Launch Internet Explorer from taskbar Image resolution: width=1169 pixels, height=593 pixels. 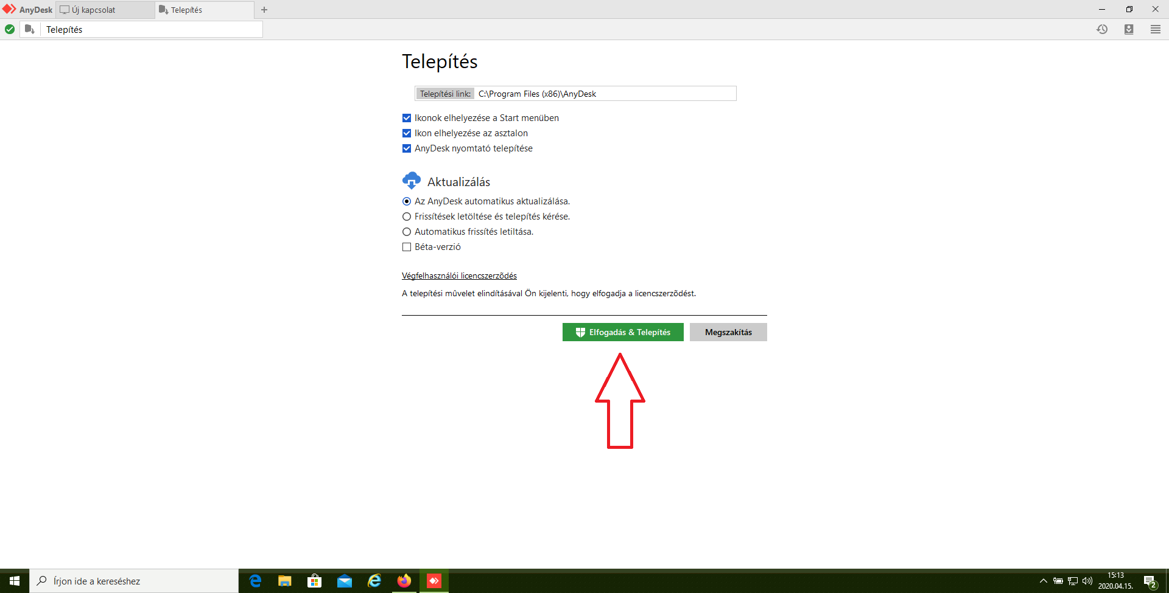click(374, 581)
